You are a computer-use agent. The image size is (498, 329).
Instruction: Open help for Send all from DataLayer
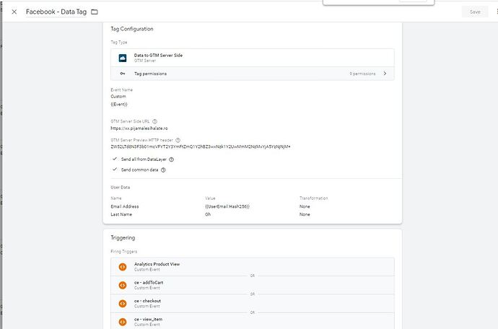pos(172,159)
